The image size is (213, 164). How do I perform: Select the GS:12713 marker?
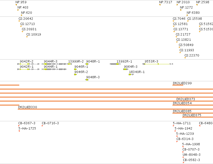21,26
